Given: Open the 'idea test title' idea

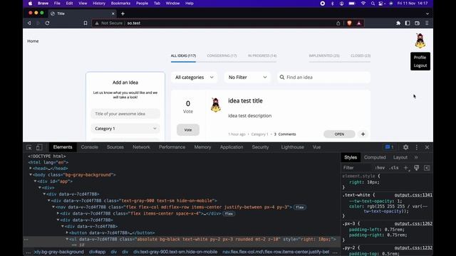Looking at the screenshot, I should click(245, 101).
